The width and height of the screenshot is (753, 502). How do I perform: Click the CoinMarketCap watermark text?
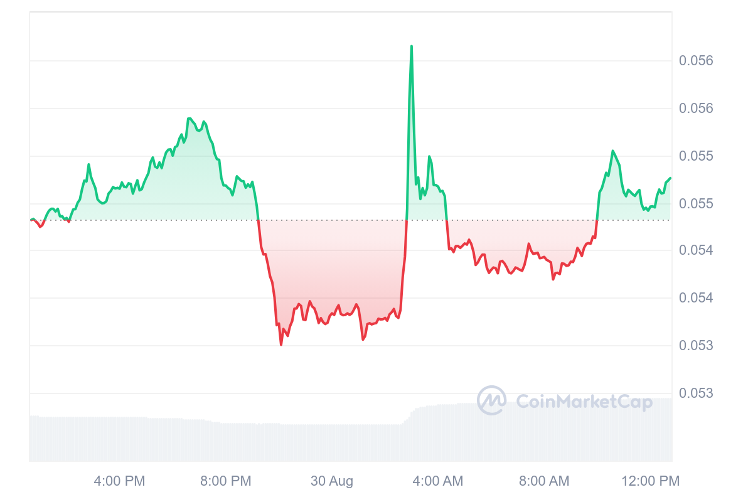[x=584, y=401]
